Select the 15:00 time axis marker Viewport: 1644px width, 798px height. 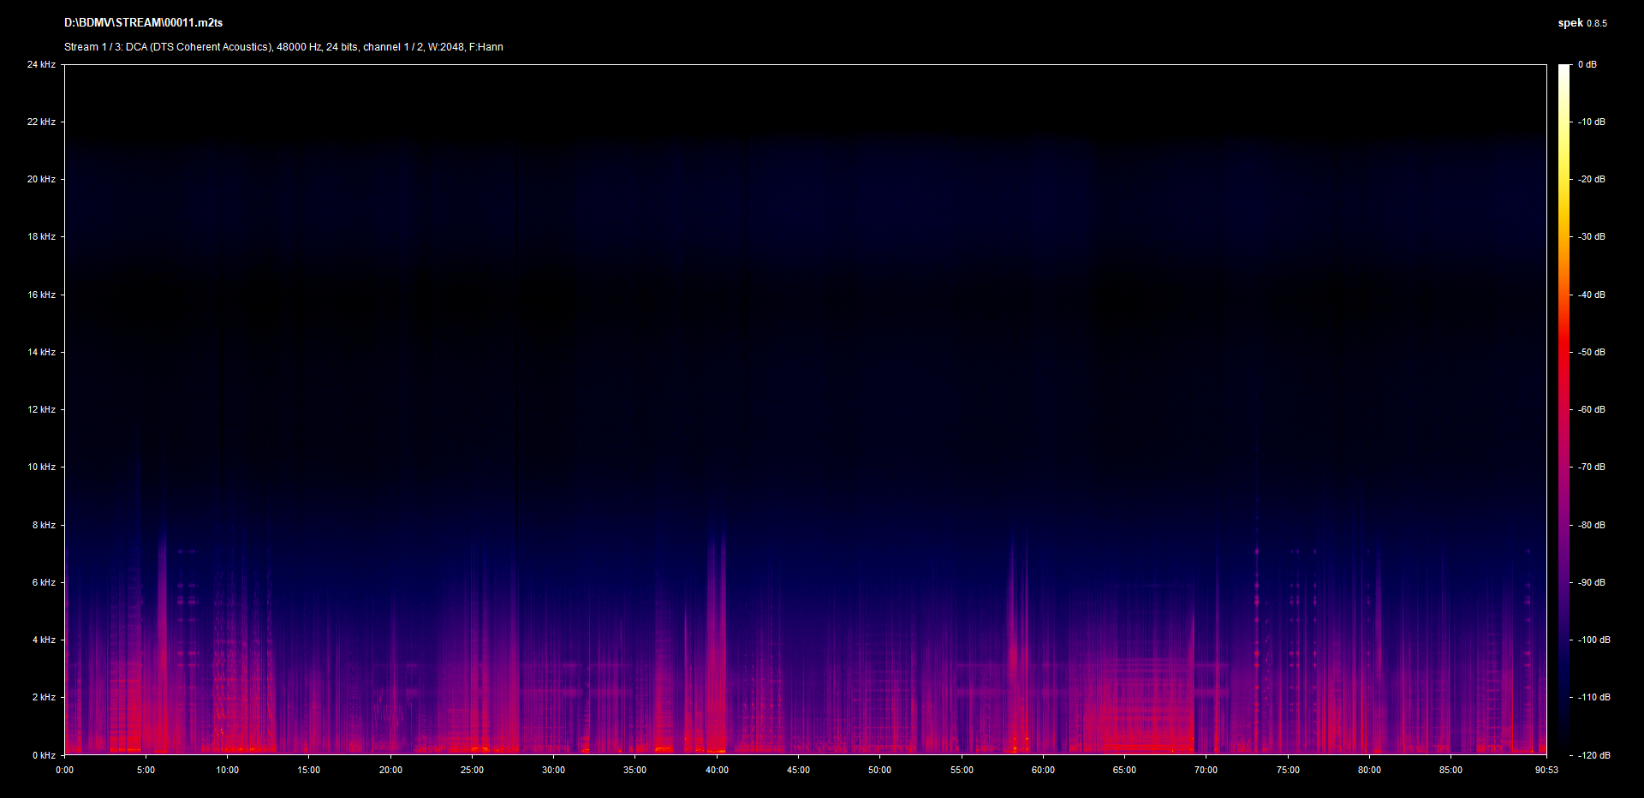[309, 771]
